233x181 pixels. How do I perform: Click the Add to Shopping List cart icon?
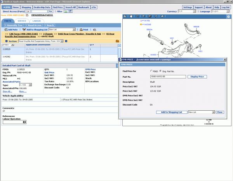(x=23, y=30)
